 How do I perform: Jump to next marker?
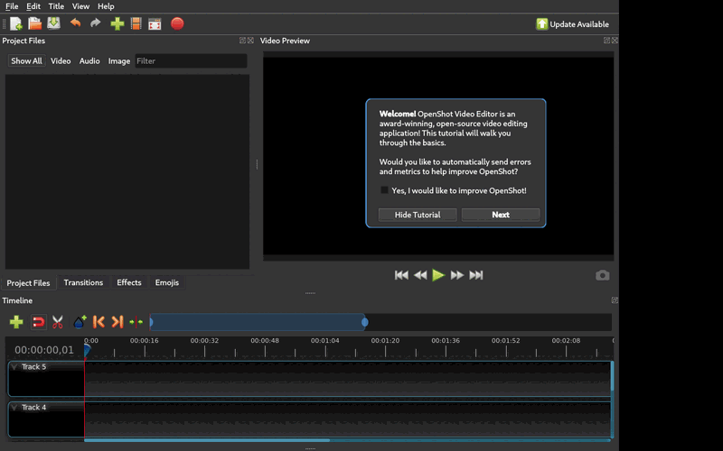(117, 322)
